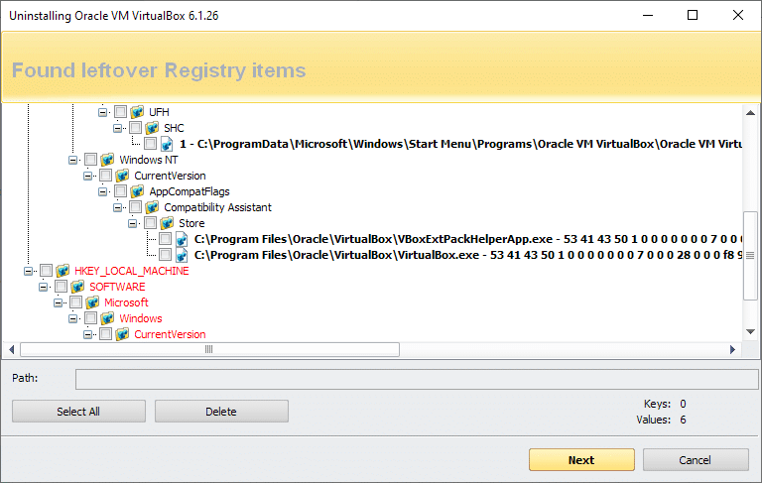The width and height of the screenshot is (762, 483).
Task: Click the SOFTWARE folder icon
Action: pos(77,287)
